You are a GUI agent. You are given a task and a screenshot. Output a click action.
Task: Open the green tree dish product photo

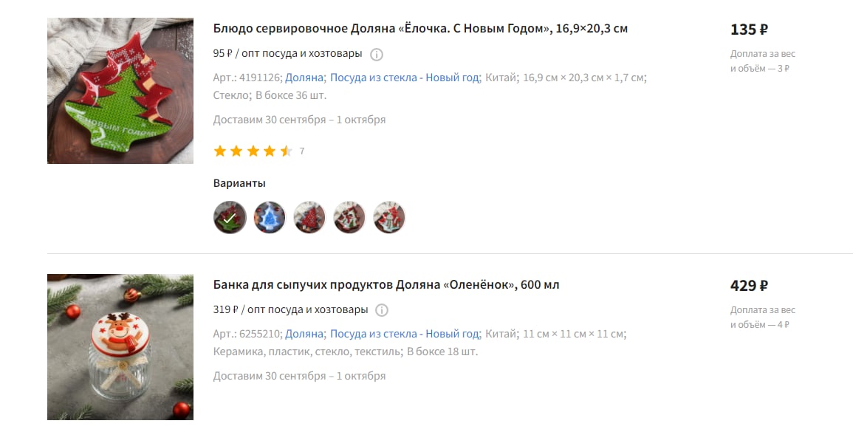pyautogui.click(x=120, y=90)
